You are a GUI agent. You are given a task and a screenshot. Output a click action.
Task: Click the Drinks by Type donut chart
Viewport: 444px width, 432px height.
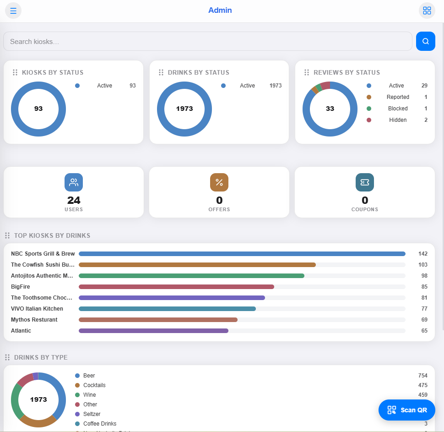tap(38, 400)
